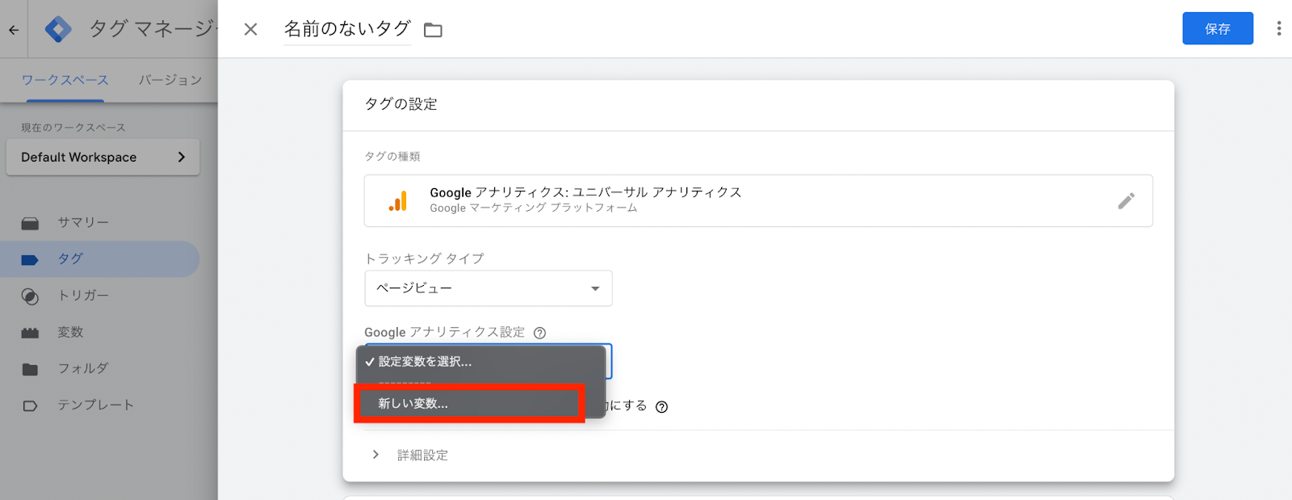
Task: Switch to the ワークスペース tab
Action: tap(65, 80)
